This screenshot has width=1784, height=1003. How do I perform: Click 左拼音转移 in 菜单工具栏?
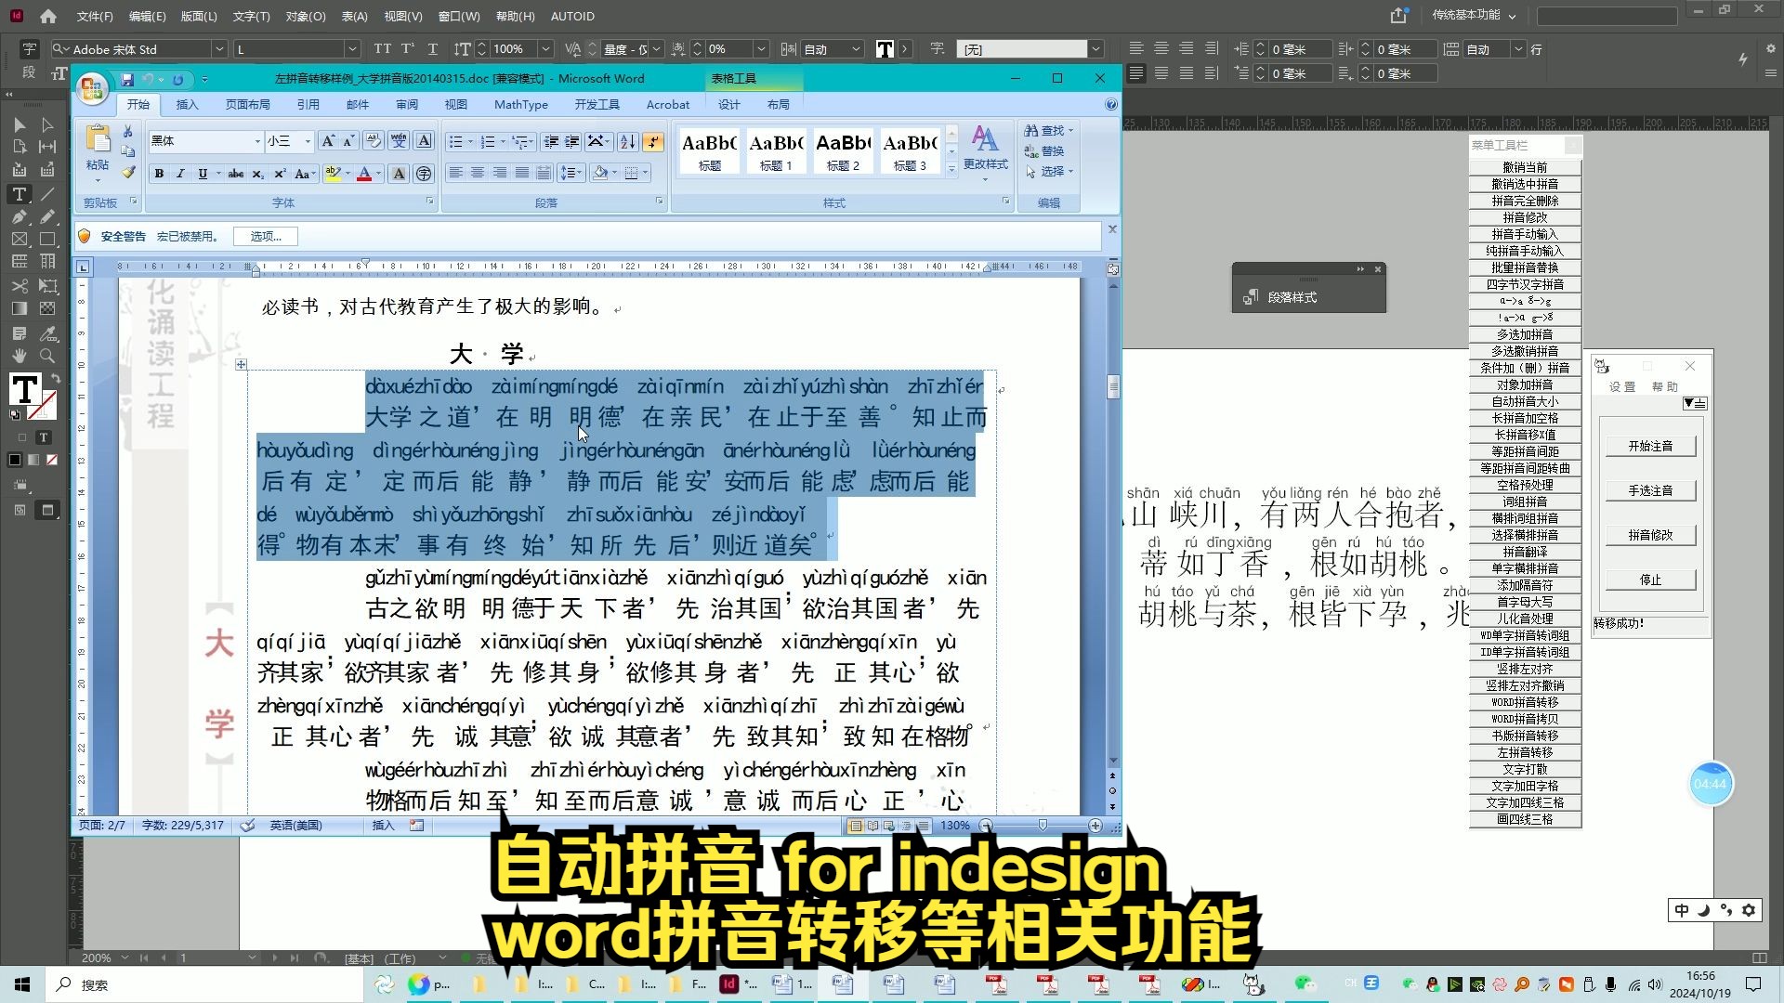[1525, 752]
